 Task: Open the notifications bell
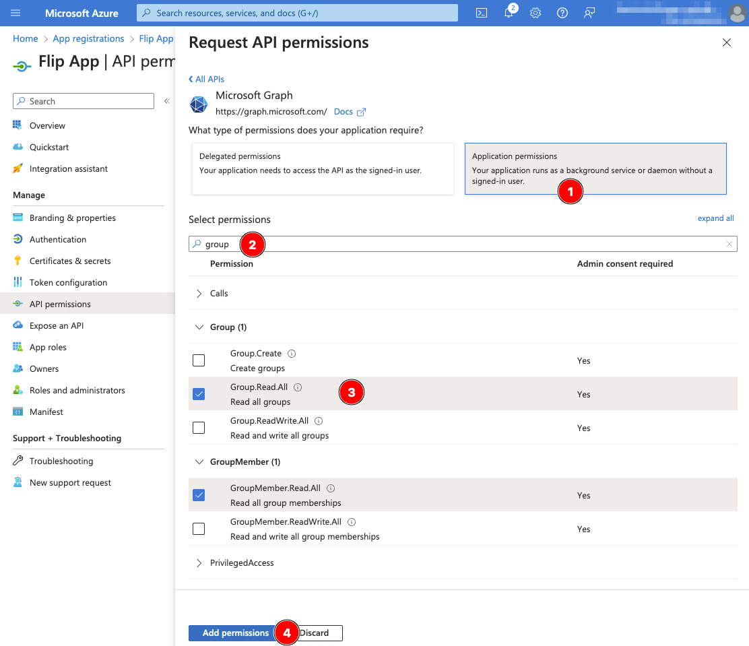pyautogui.click(x=509, y=13)
